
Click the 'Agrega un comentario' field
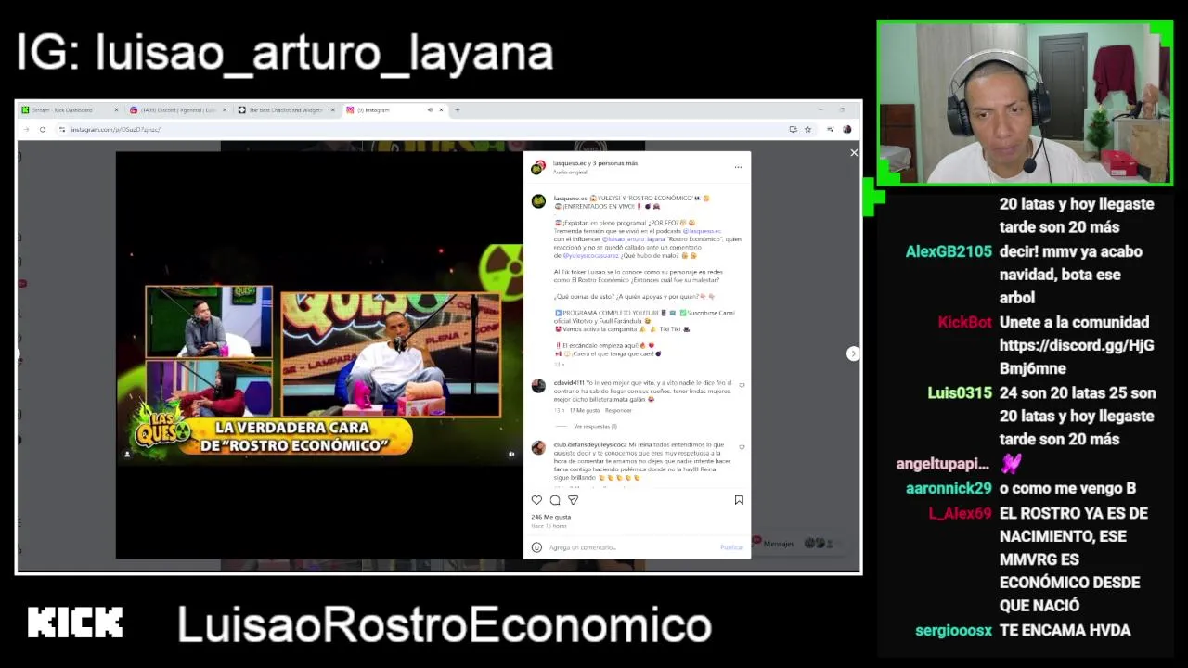pyautogui.click(x=631, y=547)
